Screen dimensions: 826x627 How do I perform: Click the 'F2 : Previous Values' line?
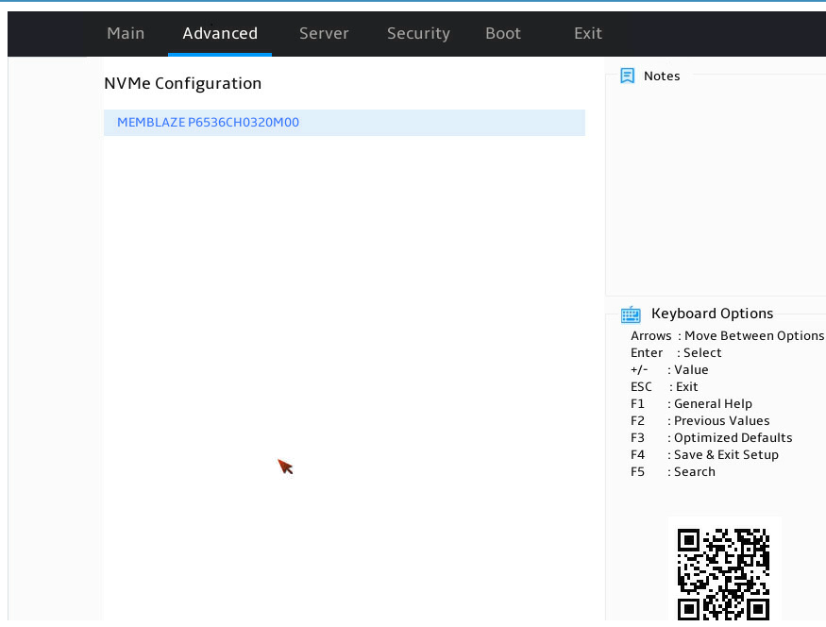[700, 420]
